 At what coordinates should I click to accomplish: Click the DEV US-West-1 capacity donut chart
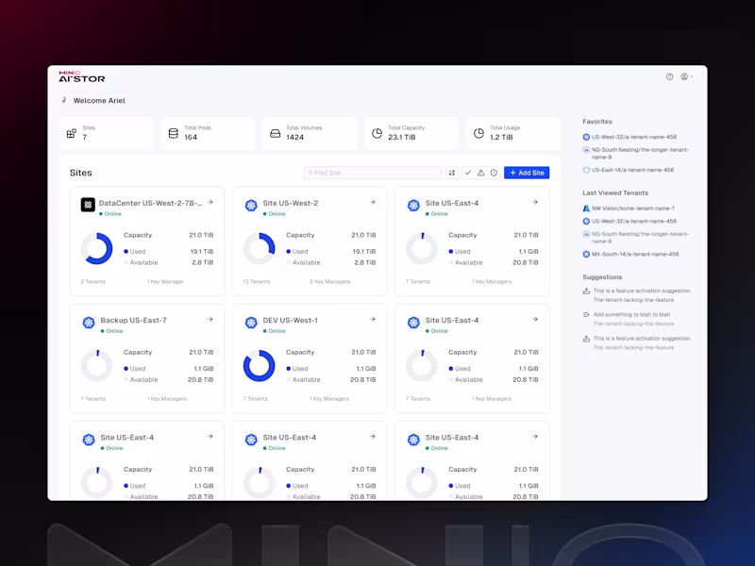click(259, 366)
